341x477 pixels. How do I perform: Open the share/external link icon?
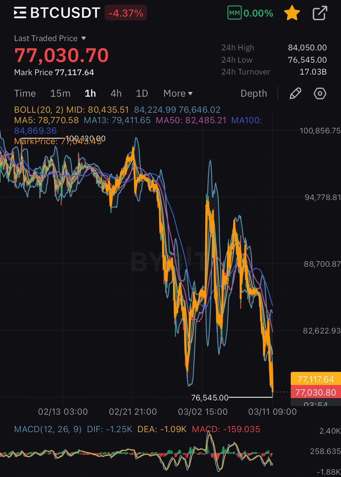[320, 13]
